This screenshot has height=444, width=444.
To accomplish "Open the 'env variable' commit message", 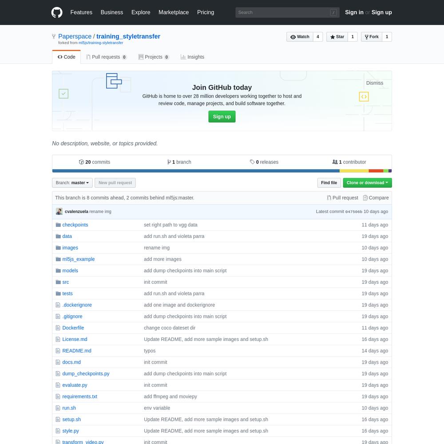I will tap(157, 408).
